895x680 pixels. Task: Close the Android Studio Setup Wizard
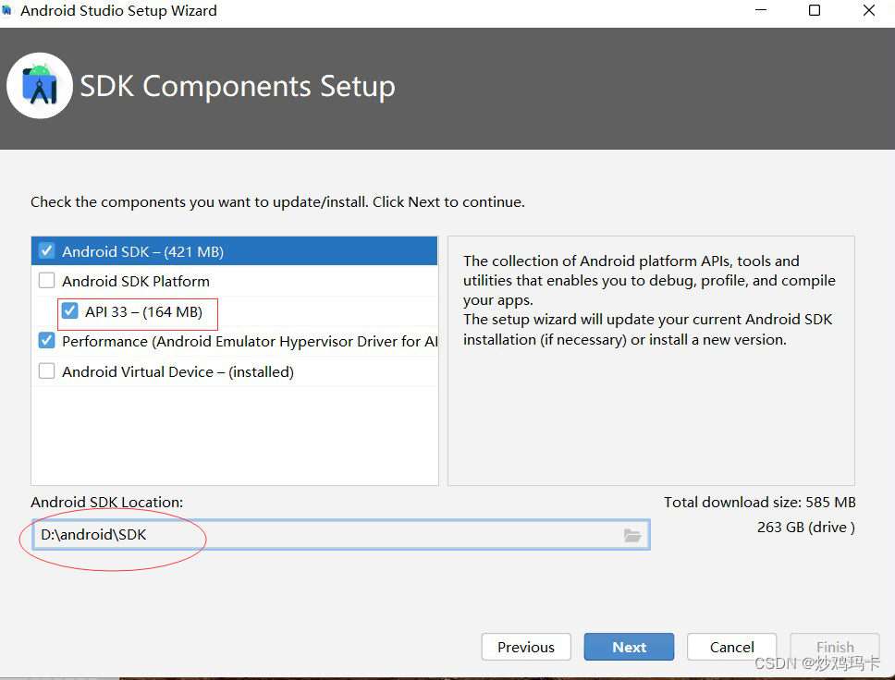[x=869, y=10]
